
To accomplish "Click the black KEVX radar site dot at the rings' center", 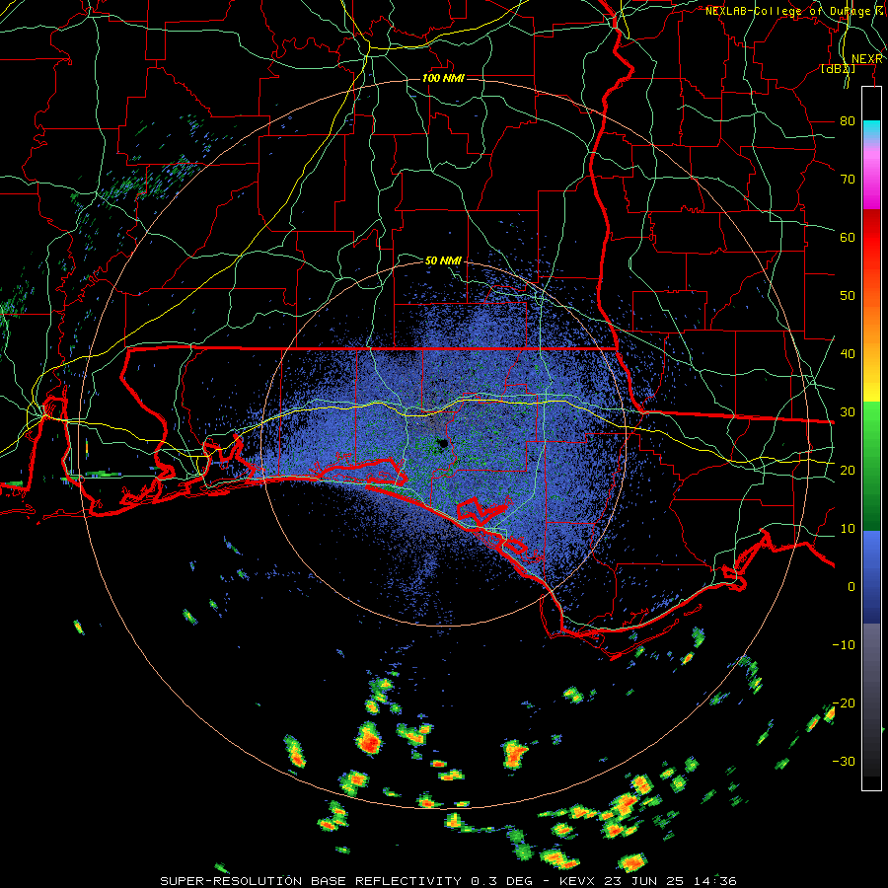I will 443,444.
